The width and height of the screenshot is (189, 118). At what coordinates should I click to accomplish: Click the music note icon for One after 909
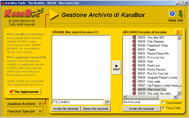click(x=134, y=37)
